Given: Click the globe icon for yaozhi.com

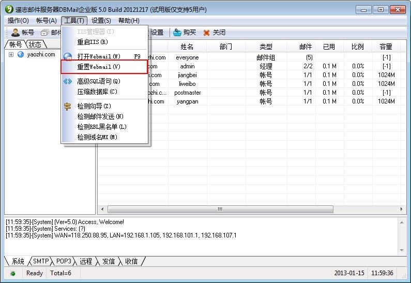Looking at the screenshot, I should pos(21,54).
